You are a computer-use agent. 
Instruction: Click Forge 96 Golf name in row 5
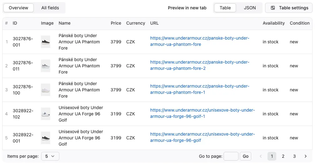pyautogui.click(x=81, y=138)
